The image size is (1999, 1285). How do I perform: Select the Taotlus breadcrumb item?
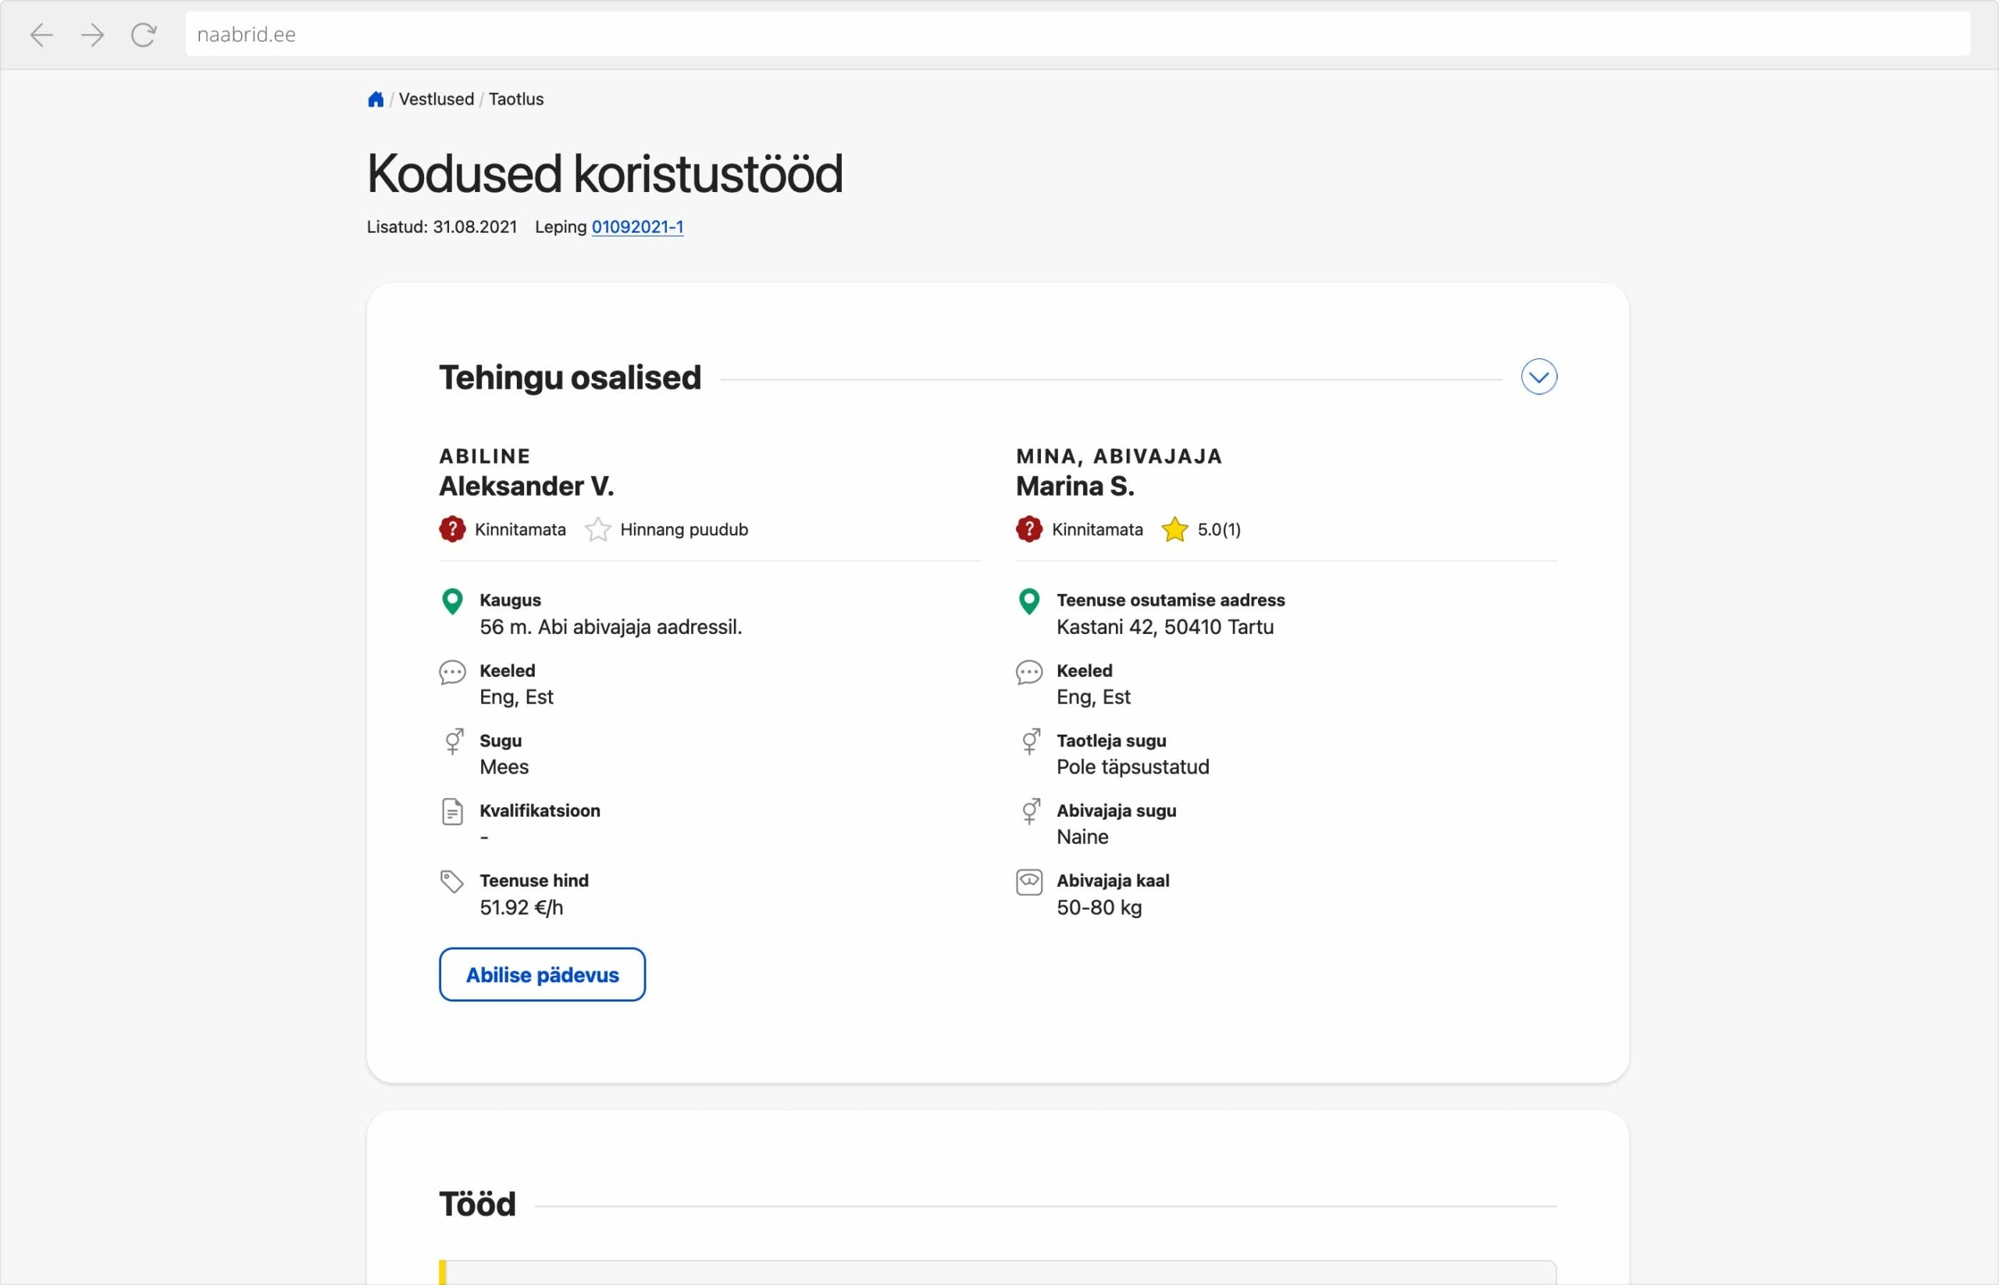coord(516,99)
